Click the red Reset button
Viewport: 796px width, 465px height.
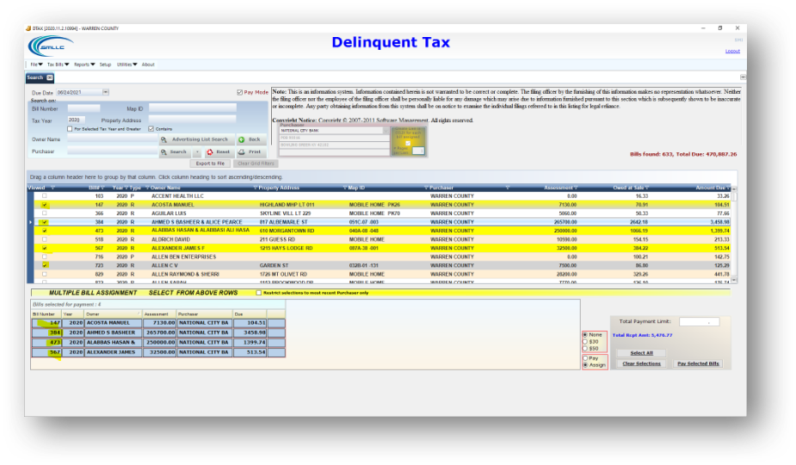(219, 152)
